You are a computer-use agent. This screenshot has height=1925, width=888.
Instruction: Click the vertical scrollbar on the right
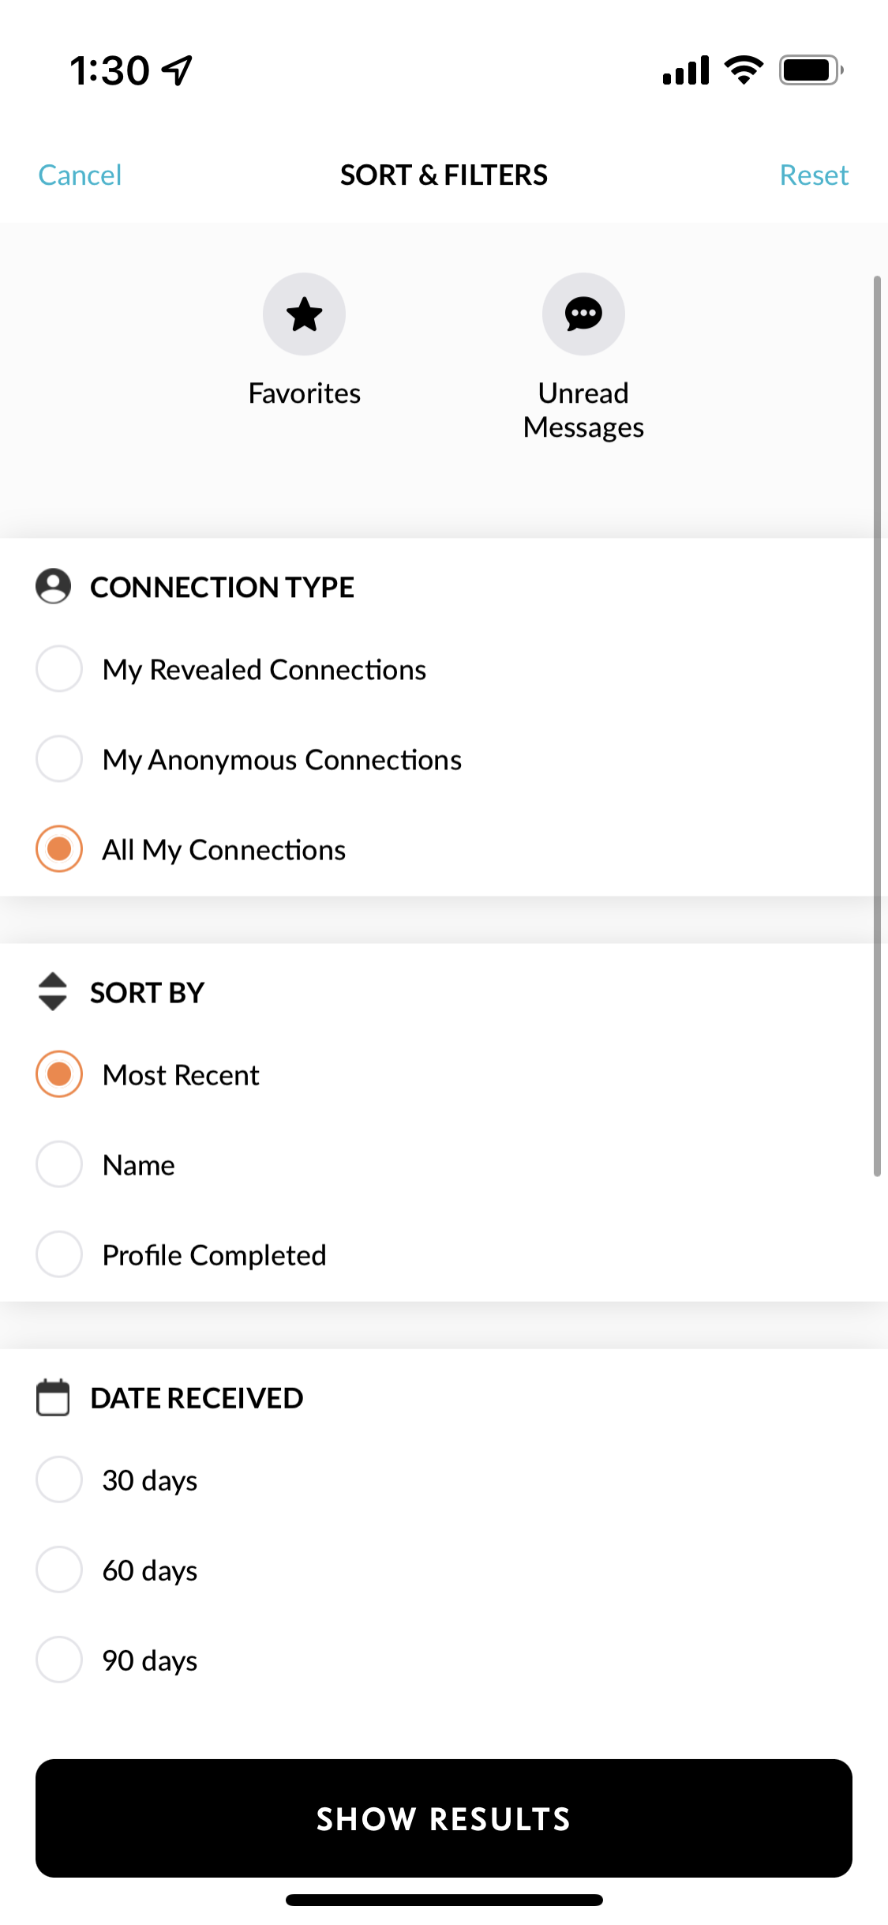[877, 725]
